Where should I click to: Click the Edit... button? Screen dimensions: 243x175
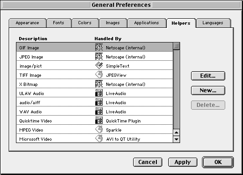point(208,76)
